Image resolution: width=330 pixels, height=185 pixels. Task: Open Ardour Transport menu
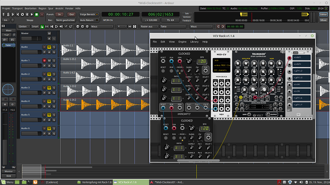(x=17, y=9)
